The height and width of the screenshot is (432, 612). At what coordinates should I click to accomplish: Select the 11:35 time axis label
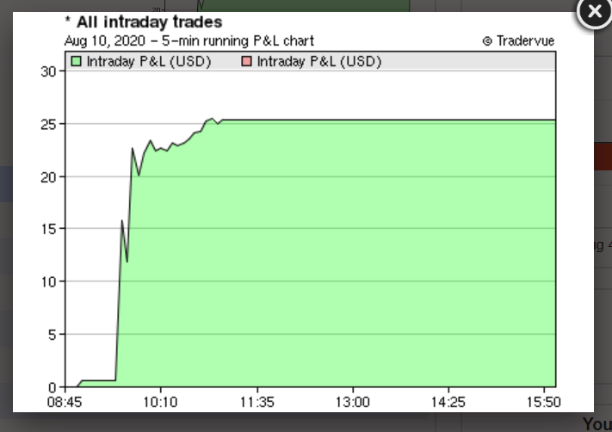pyautogui.click(x=257, y=401)
